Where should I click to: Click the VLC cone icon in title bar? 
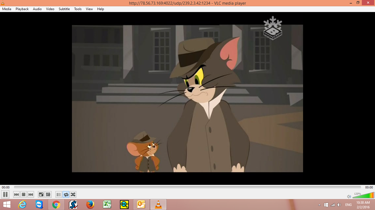point(3,3)
